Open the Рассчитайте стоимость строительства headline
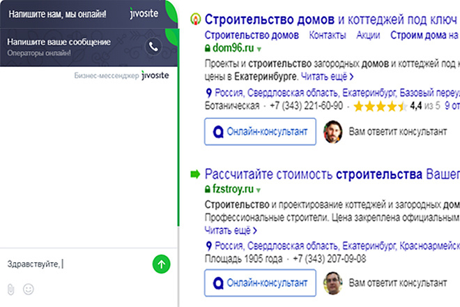This screenshot has width=460, height=307. [x=332, y=174]
